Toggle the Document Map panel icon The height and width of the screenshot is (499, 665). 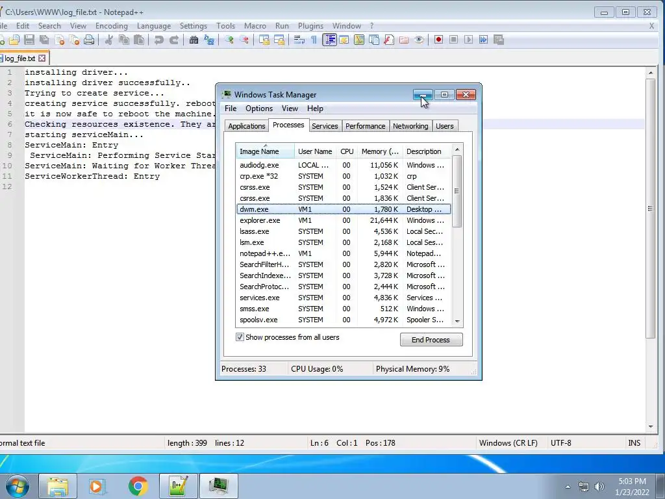pyautogui.click(x=359, y=40)
